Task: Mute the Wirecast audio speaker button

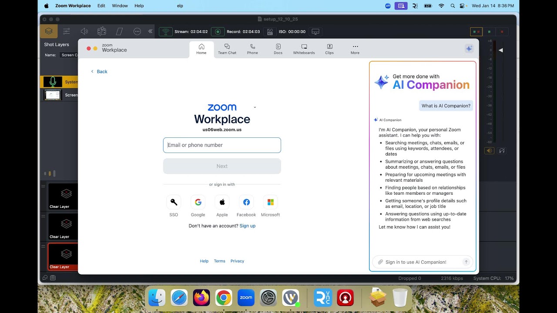Action: point(490,151)
